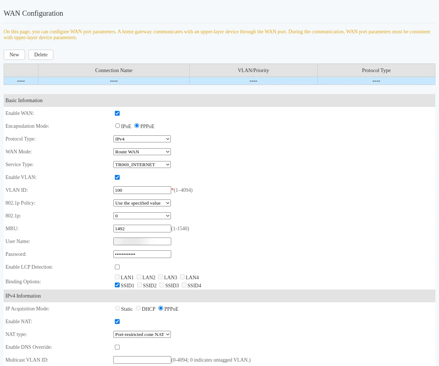
Task: Check the SSID2 binding option
Action: pyautogui.click(x=139, y=285)
